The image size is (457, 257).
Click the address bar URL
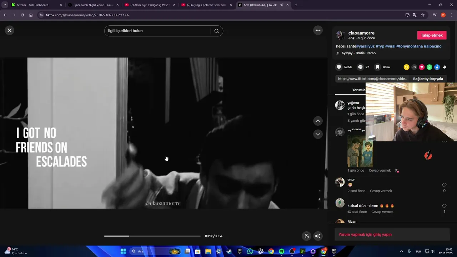click(x=87, y=15)
